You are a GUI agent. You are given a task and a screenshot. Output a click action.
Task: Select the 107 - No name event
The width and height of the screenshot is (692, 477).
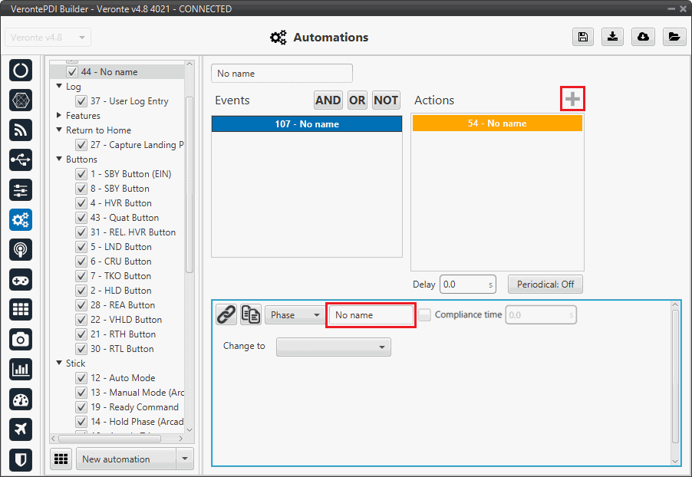[307, 123]
